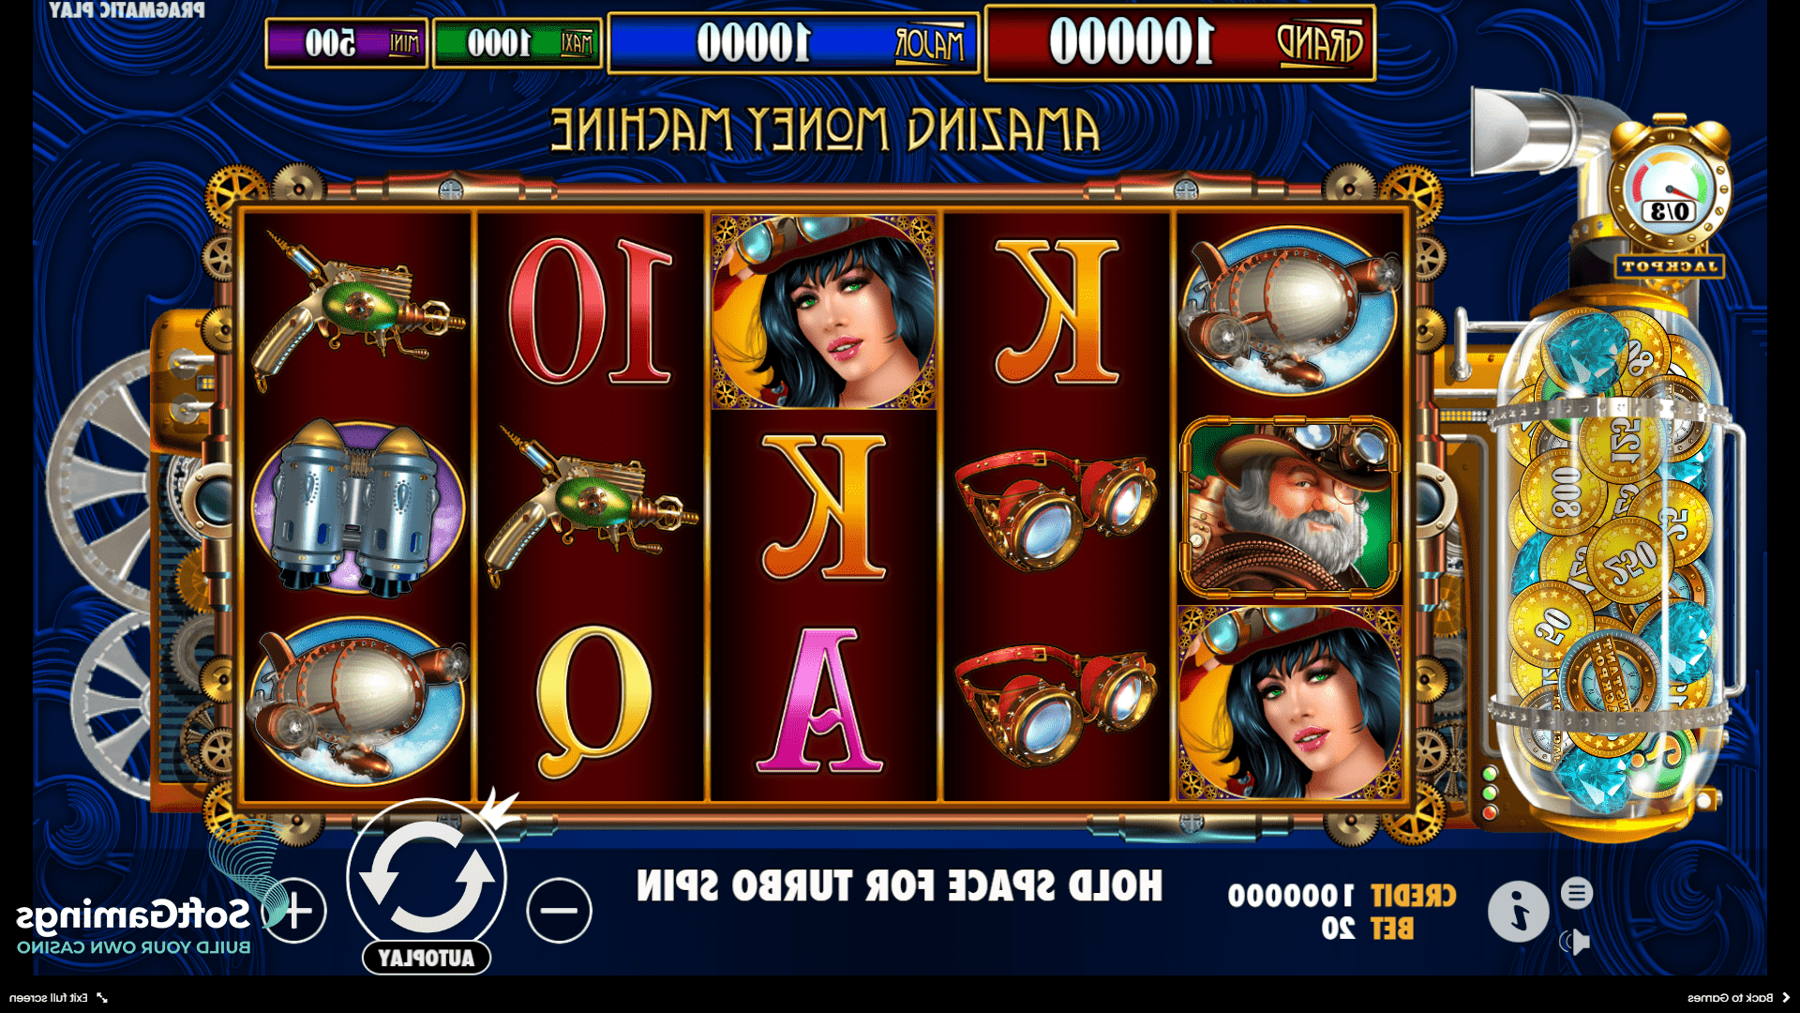Open the hamburger menu icon

click(1577, 893)
